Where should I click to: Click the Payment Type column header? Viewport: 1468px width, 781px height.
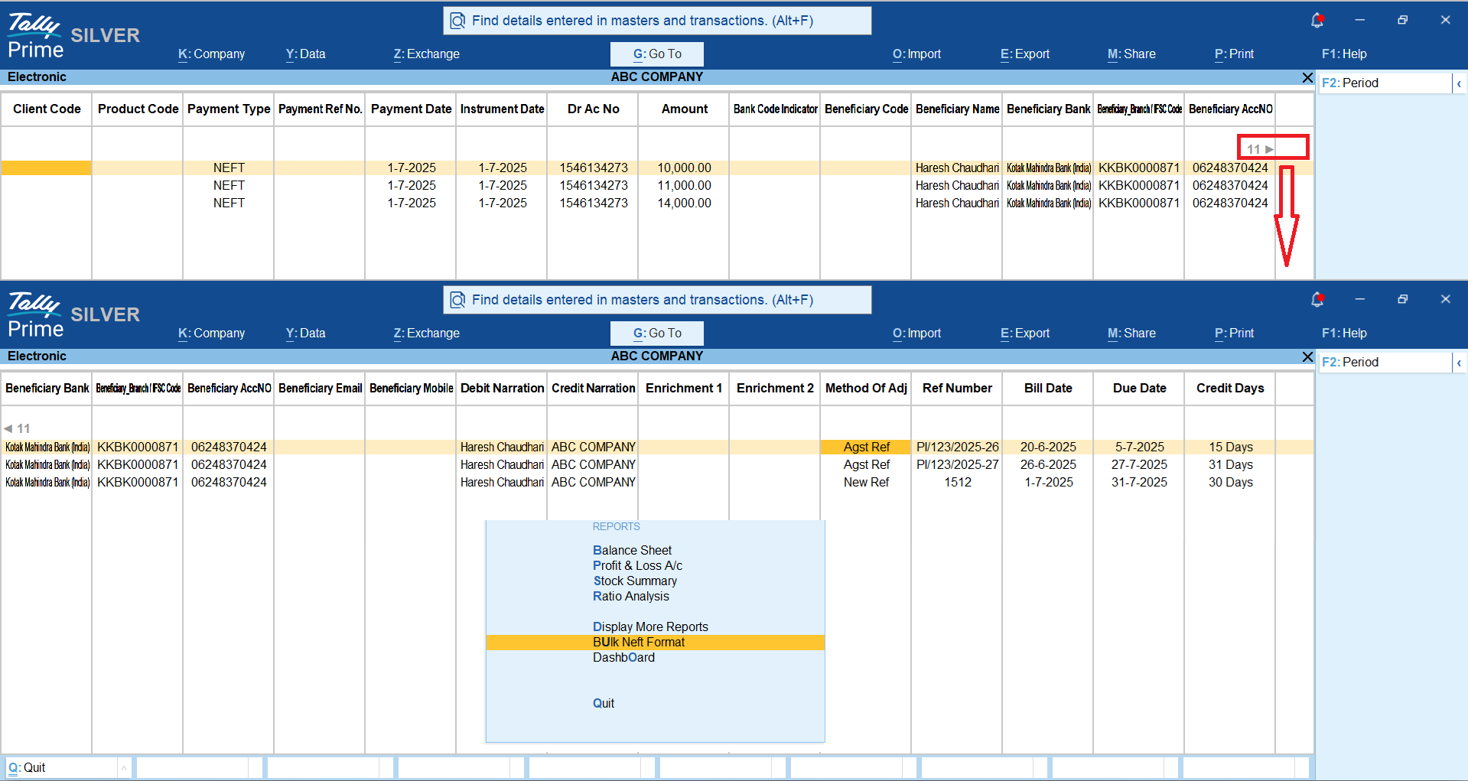coord(229,109)
